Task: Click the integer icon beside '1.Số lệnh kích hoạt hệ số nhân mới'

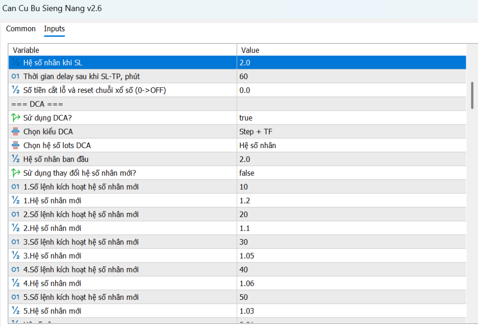Action: pyautogui.click(x=15, y=187)
